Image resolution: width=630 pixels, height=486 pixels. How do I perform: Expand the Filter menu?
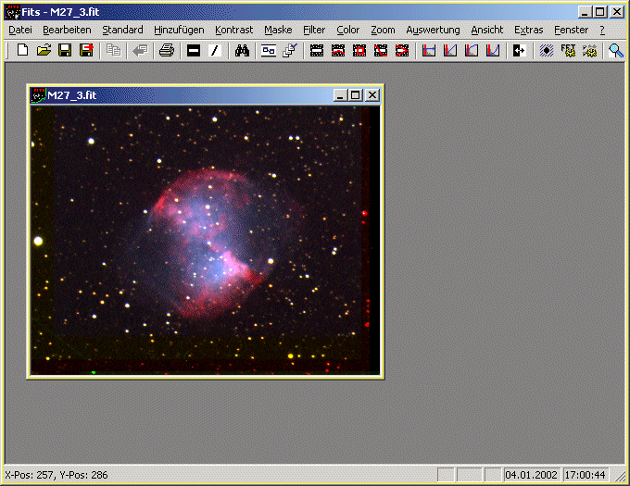click(x=314, y=30)
